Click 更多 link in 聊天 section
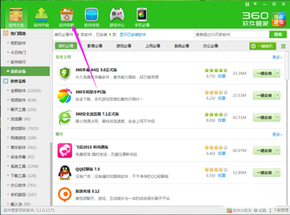 [277, 134]
